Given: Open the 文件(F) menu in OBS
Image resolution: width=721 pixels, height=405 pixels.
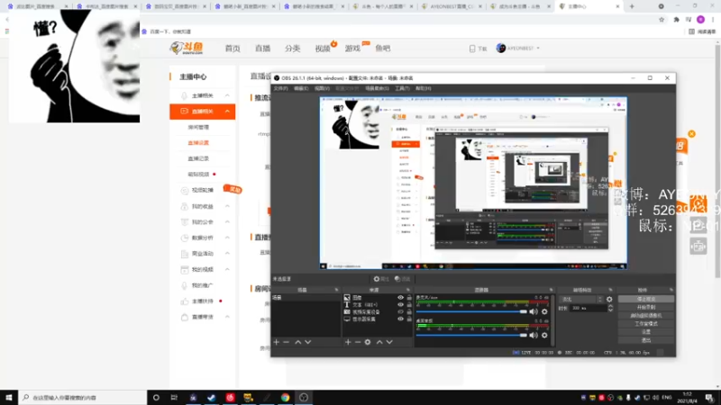Looking at the screenshot, I should (x=280, y=88).
